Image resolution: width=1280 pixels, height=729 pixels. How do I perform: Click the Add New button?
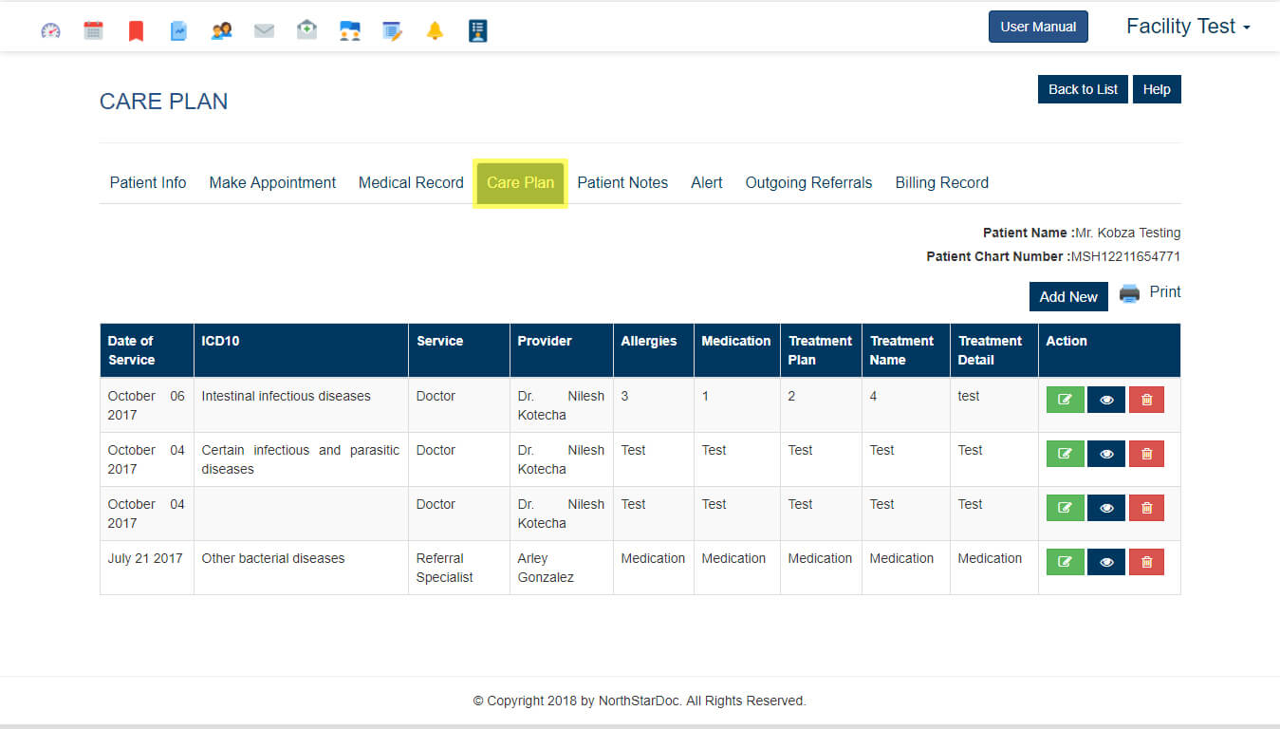click(1067, 296)
